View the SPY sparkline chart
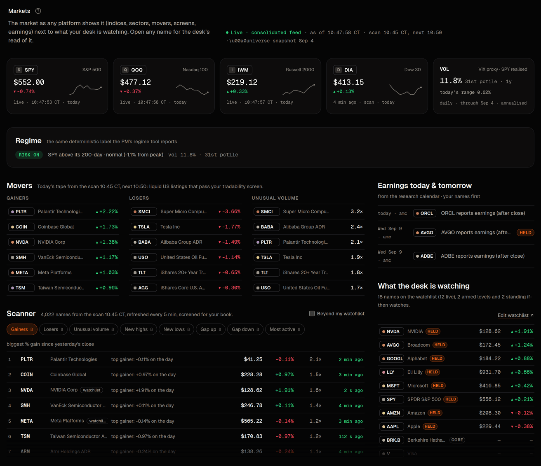This screenshot has width=541, height=466. [85, 89]
